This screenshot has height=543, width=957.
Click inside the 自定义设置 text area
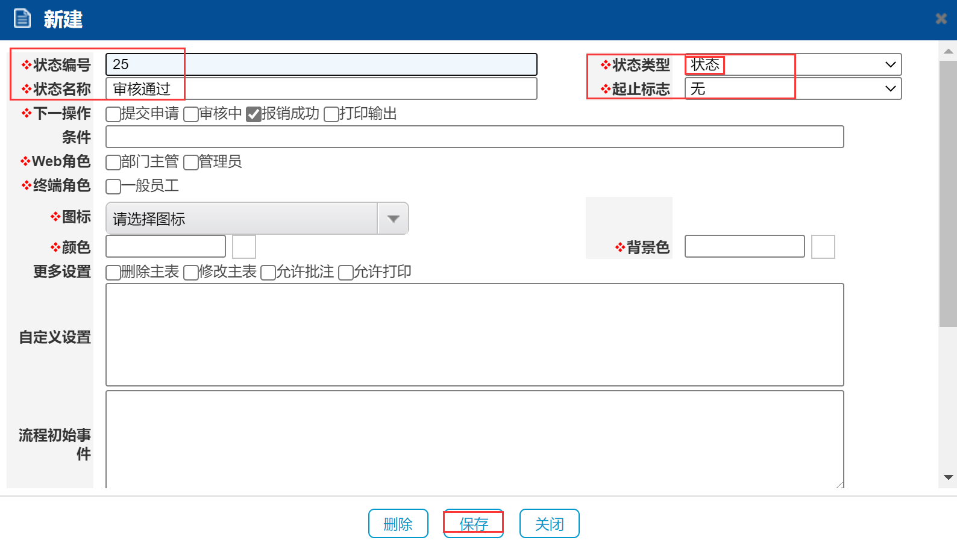[x=474, y=335]
